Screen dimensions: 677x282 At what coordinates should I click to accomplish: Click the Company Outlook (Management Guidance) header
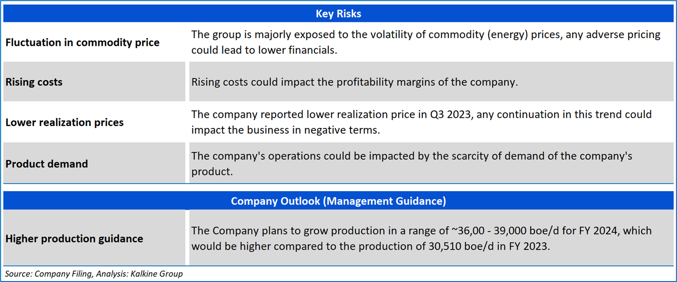[338, 201]
